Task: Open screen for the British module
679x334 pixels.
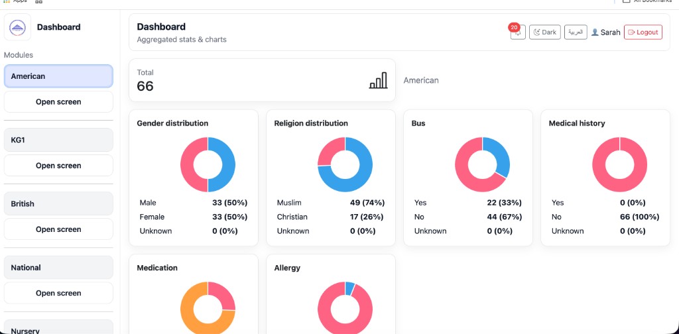Action: click(58, 229)
